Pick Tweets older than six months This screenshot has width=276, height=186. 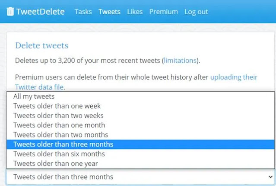pyautogui.click(x=59, y=154)
